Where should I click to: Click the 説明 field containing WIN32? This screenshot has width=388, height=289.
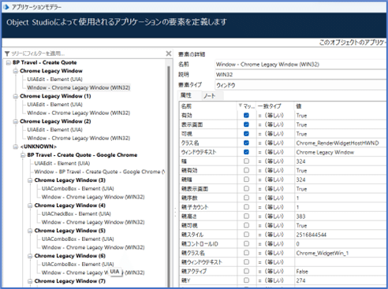(x=301, y=75)
